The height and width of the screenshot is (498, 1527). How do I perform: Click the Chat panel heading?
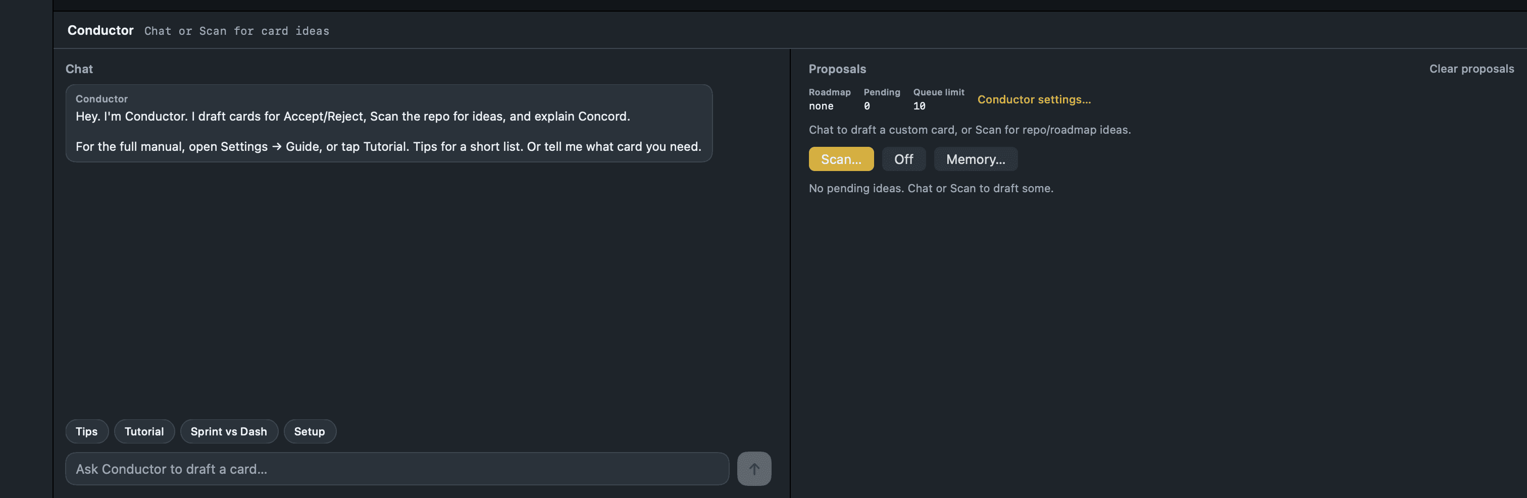click(79, 69)
